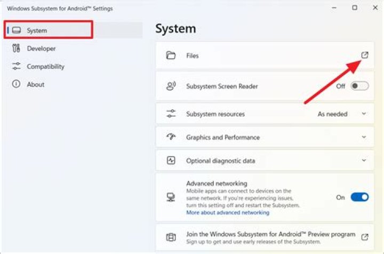Maximize the settings window
Viewport: 384px width, 254px height.
tap(355, 8)
